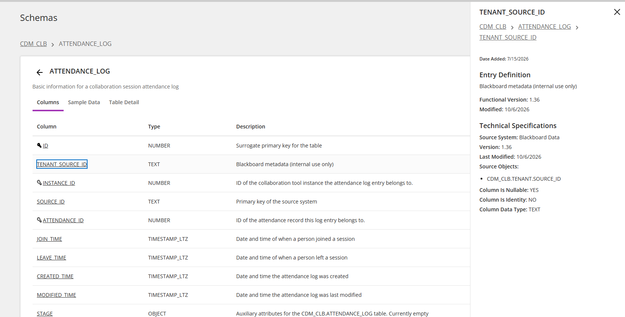Switch to the Columns tab
Viewport: 625px width, 317px height.
point(48,102)
